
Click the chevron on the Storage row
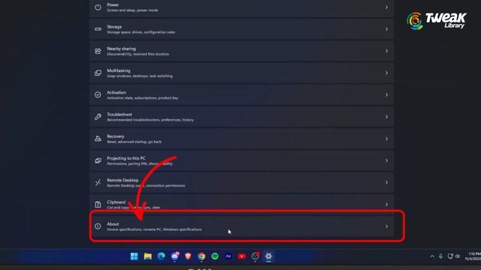coord(386,29)
